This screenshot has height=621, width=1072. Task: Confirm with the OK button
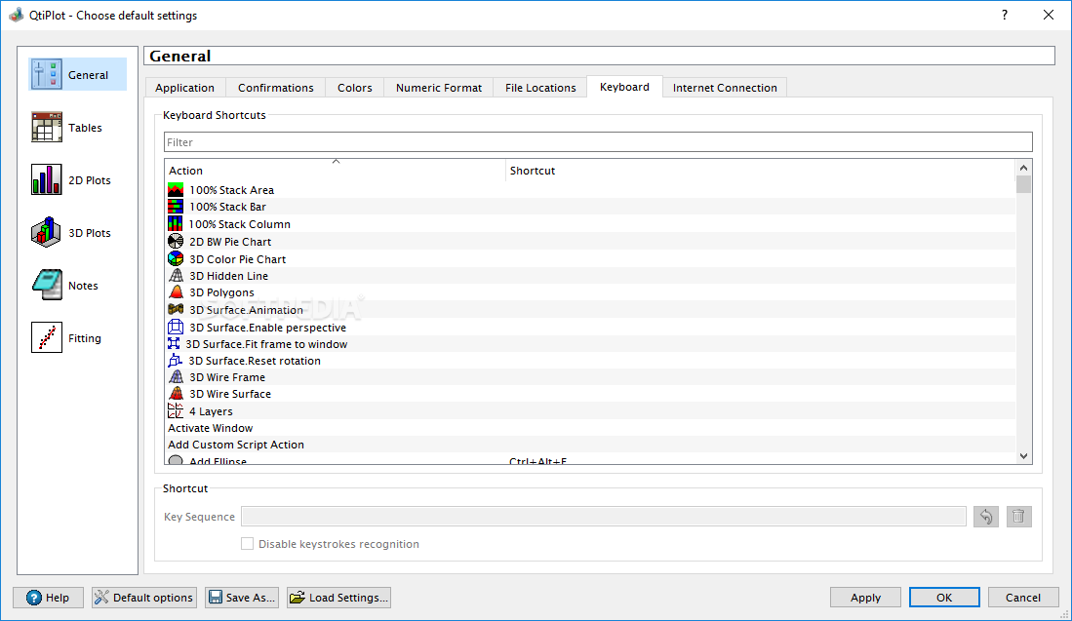tap(944, 597)
